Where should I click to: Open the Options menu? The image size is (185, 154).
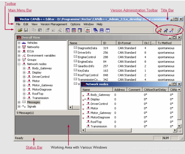click(75, 24)
